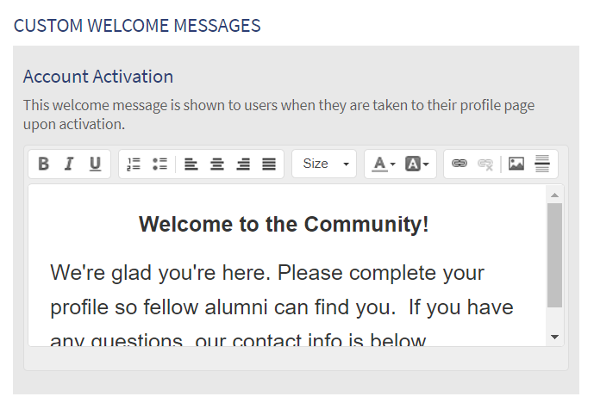The width and height of the screenshot is (594, 409).
Task: Center align the text
Action: pyautogui.click(x=217, y=164)
